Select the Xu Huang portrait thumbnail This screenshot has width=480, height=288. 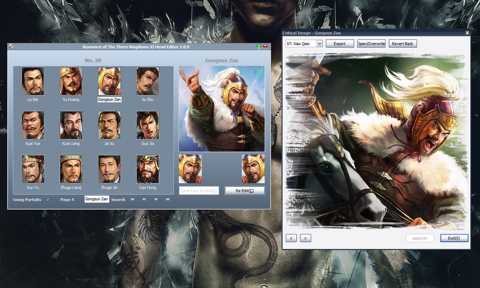click(71, 81)
